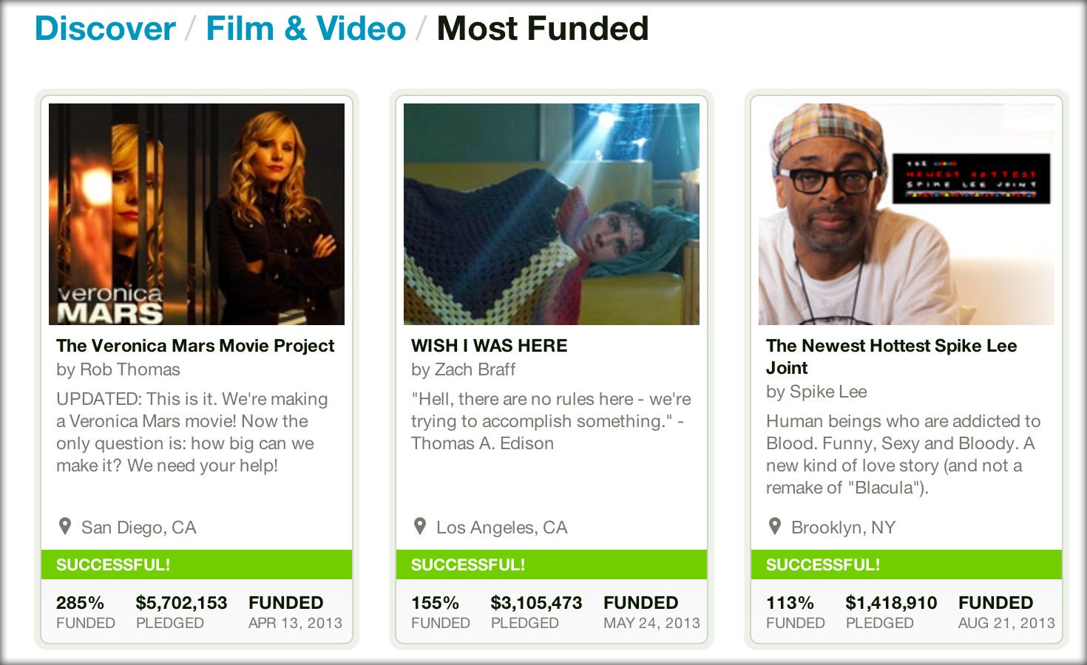Screen dimensions: 1087x665
Task: Visit creator Spike Lee's profile
Action: tap(828, 392)
